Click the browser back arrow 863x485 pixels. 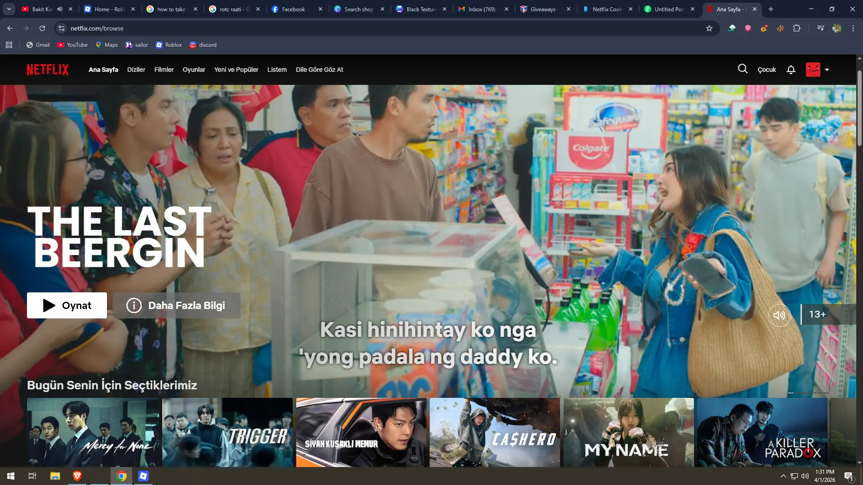point(10,28)
